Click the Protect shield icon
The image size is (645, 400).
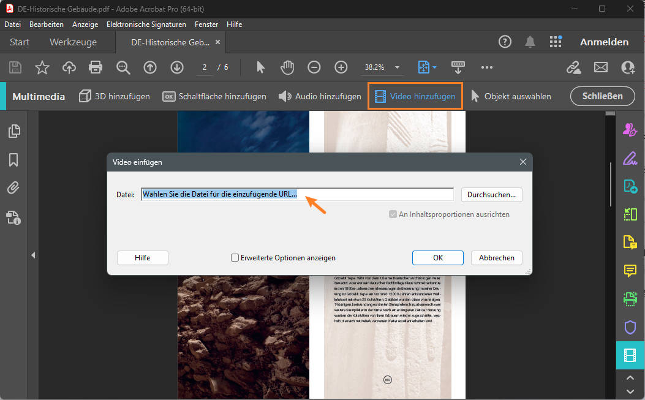pyautogui.click(x=630, y=327)
